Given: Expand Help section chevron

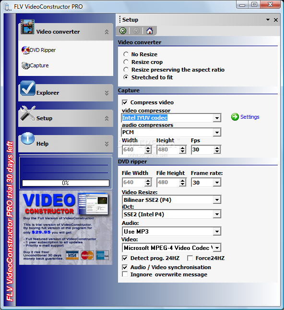Looking at the screenshot, I should tap(106, 144).
